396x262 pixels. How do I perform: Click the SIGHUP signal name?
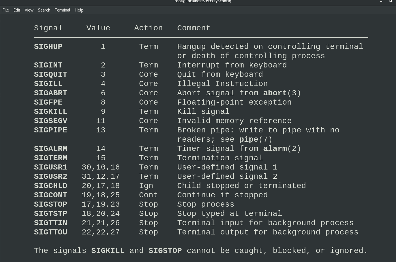pos(48,47)
